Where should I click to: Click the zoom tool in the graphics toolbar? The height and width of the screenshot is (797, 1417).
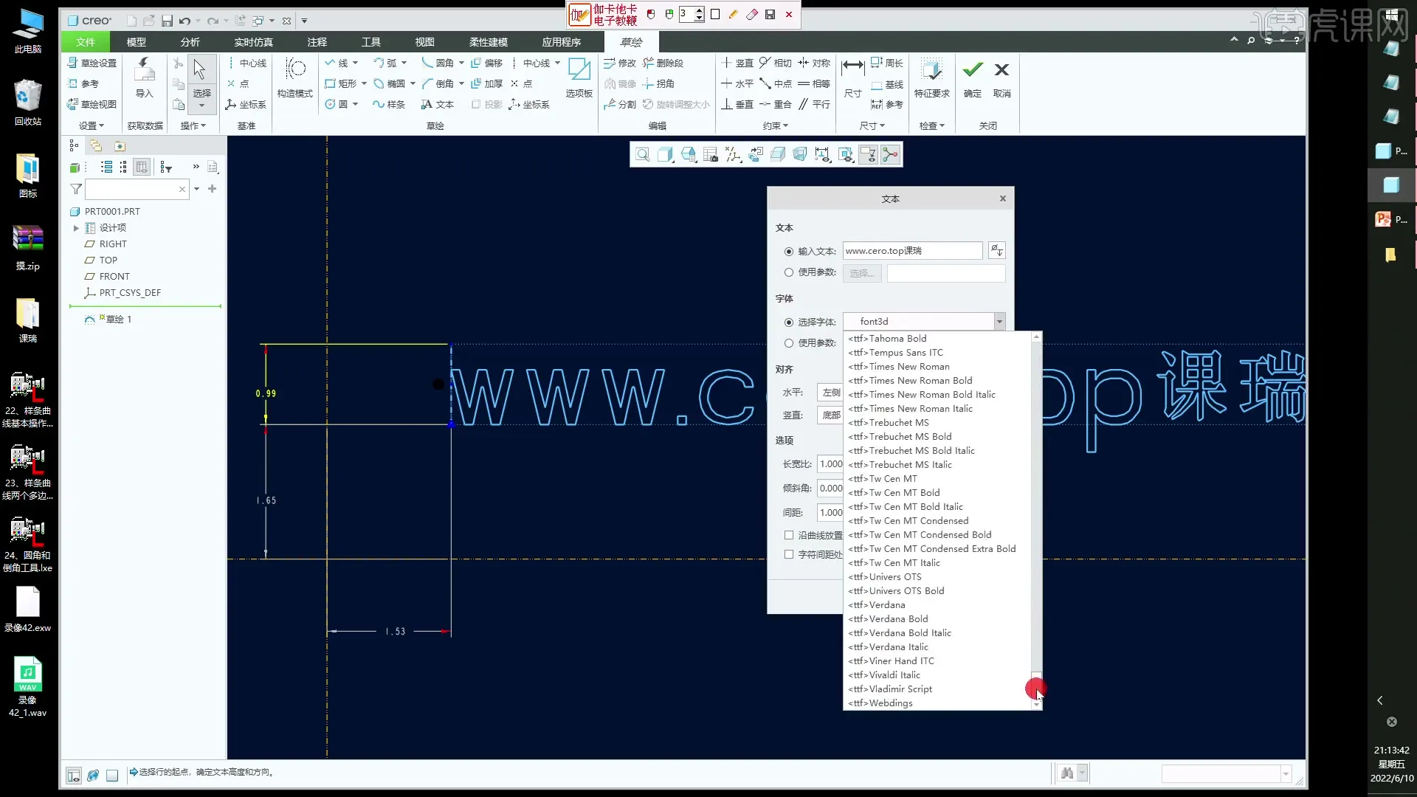pyautogui.click(x=643, y=153)
